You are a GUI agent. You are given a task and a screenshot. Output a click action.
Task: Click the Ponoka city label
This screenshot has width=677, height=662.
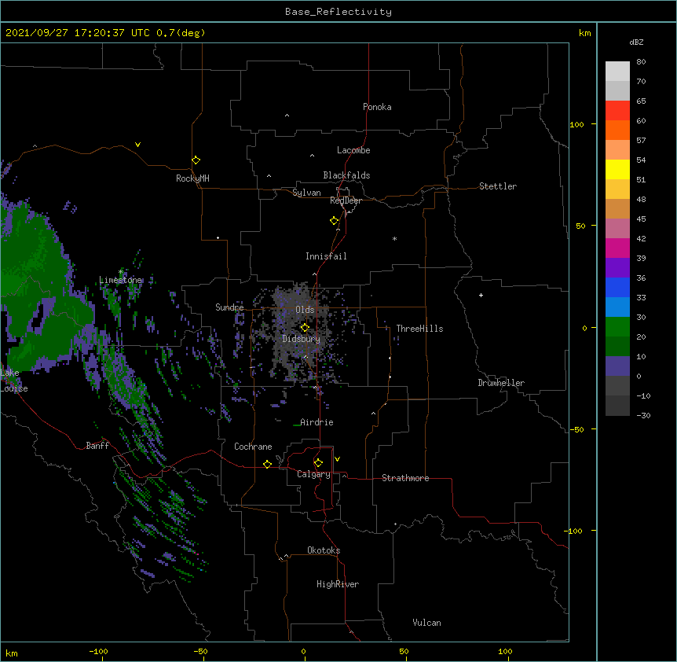377,107
